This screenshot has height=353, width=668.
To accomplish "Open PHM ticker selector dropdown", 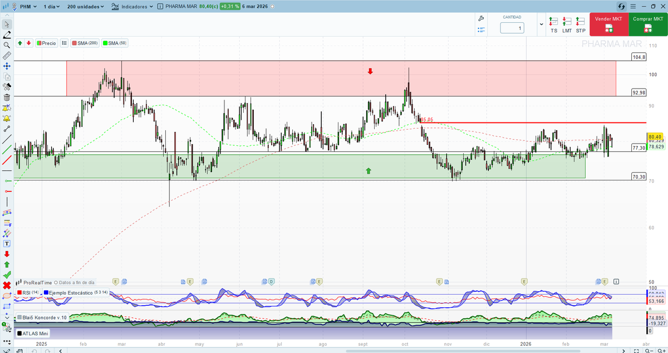I will click(28, 7).
